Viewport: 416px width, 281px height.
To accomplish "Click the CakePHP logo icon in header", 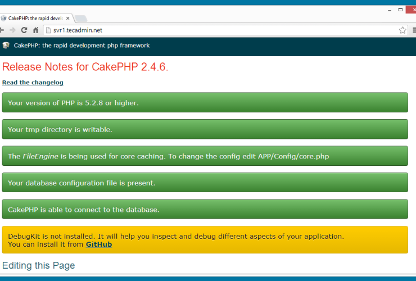I will [x=6, y=46].
